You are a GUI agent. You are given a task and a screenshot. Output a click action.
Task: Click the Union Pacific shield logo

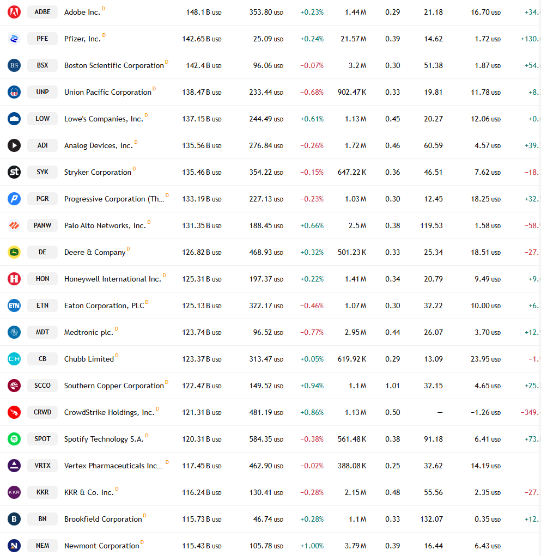tap(14, 92)
